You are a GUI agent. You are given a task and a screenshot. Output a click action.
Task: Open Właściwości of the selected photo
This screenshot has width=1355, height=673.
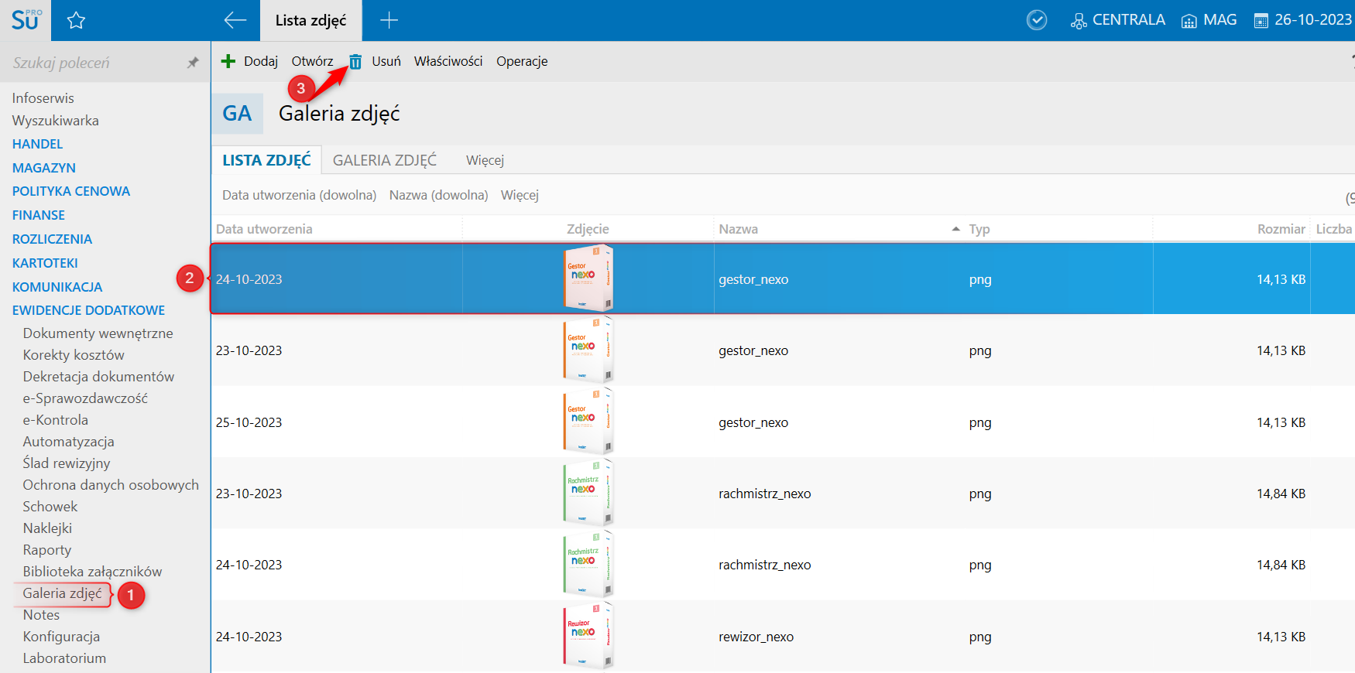click(448, 61)
